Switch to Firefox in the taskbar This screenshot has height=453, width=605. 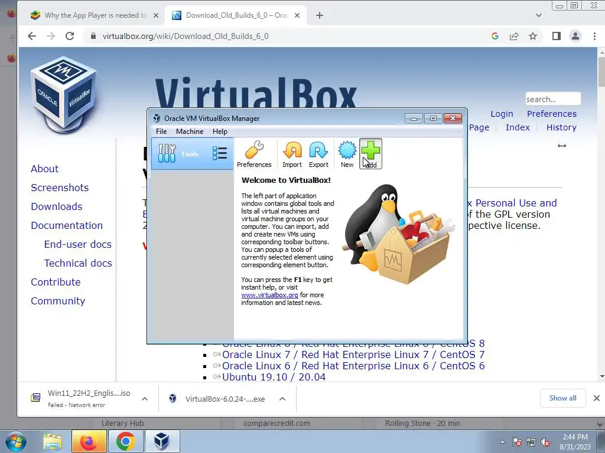coord(89,441)
